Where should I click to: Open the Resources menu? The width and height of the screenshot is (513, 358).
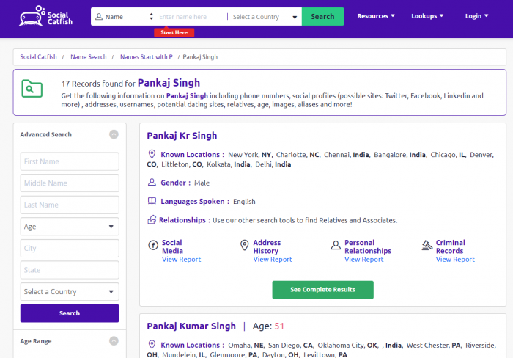pos(376,16)
